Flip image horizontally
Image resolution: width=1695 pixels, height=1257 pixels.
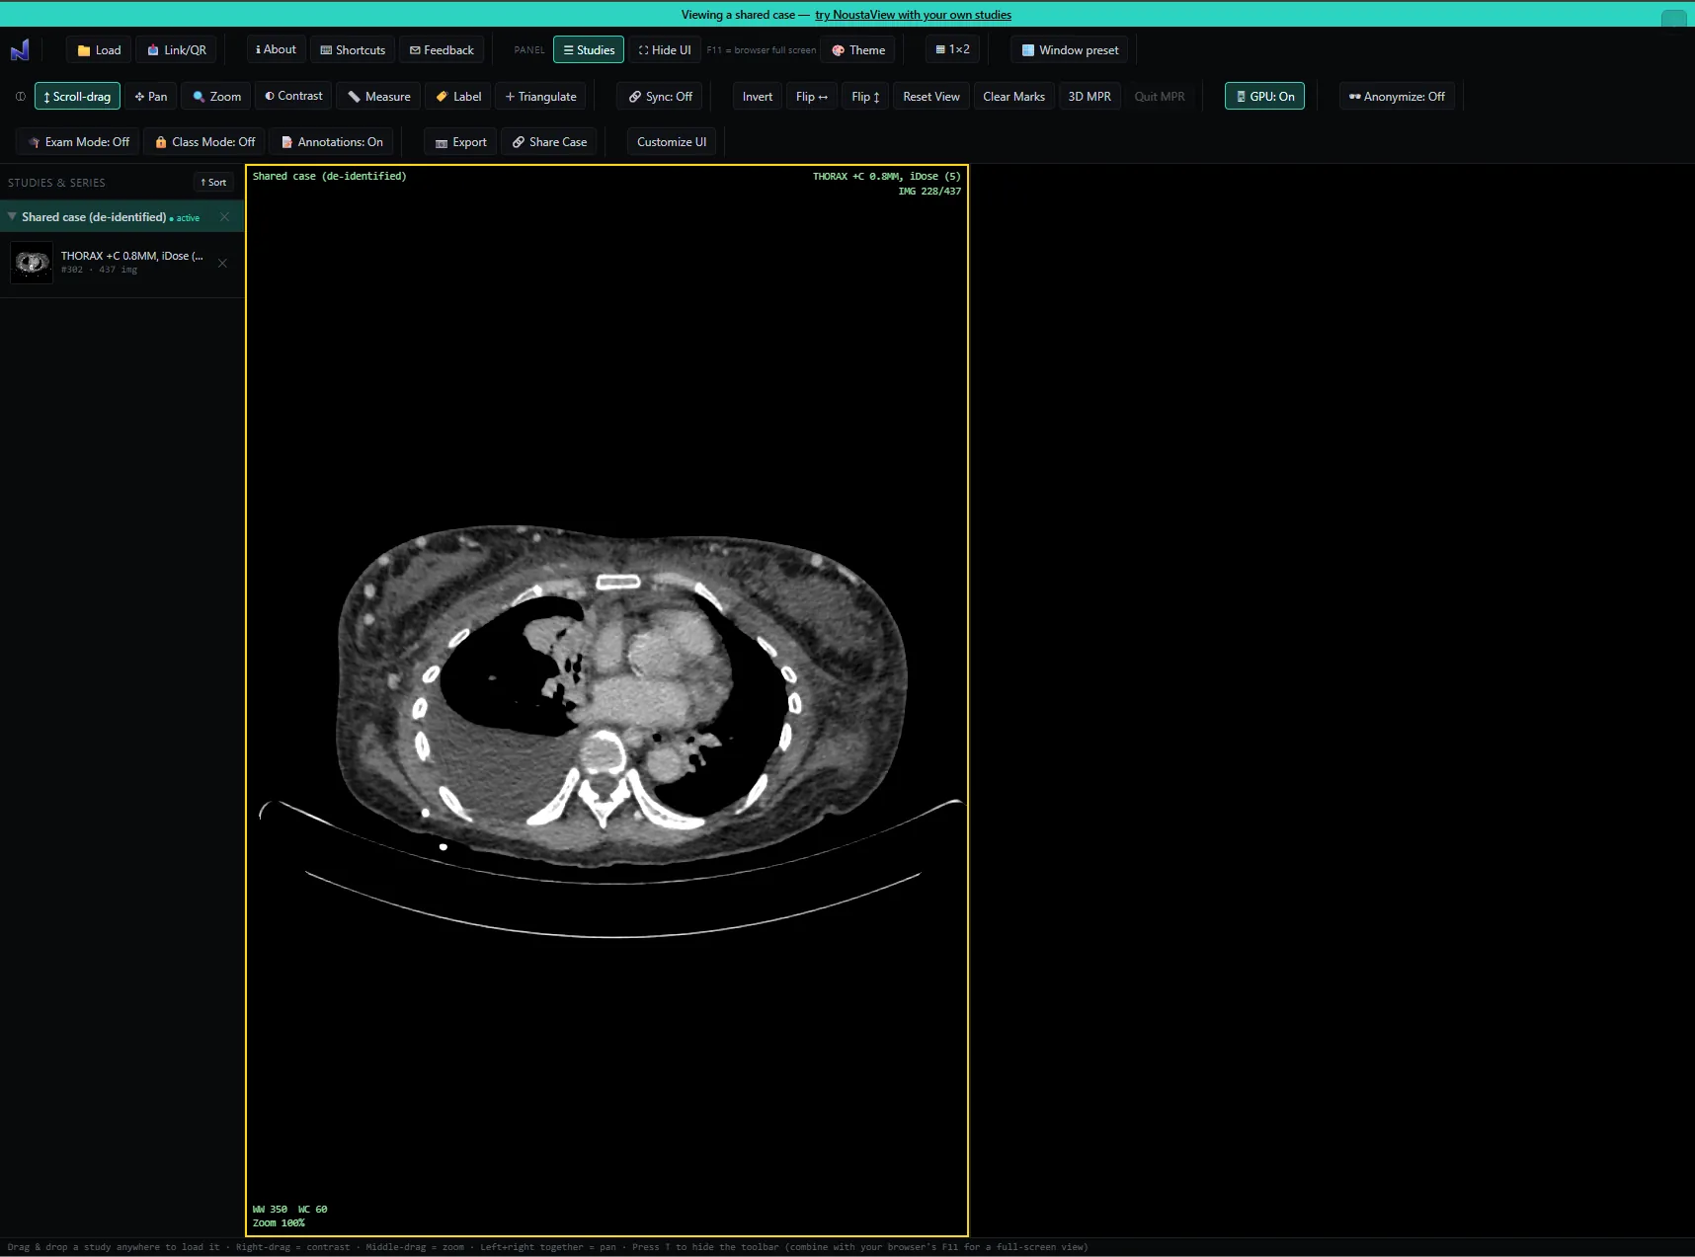pos(812,97)
